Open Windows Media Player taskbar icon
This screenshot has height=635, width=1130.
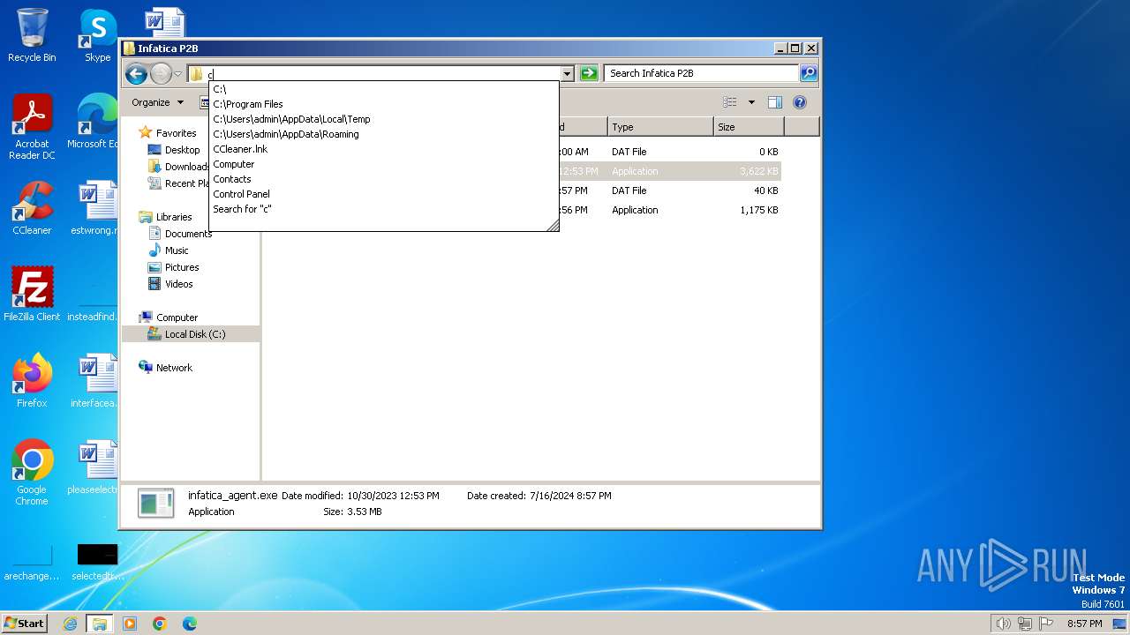pyautogui.click(x=130, y=624)
